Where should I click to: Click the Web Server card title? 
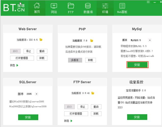(x=28, y=29)
